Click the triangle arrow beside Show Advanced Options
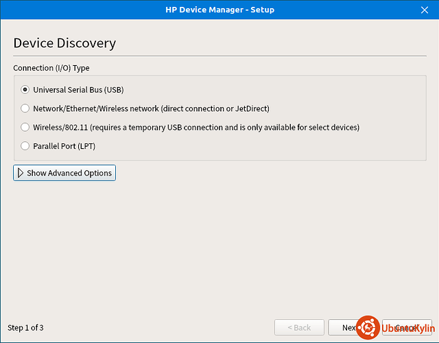This screenshot has width=439, height=343. (x=21, y=173)
